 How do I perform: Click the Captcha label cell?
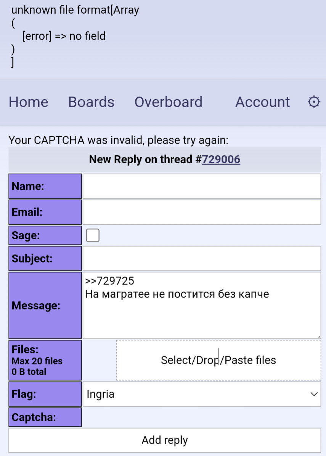click(45, 417)
